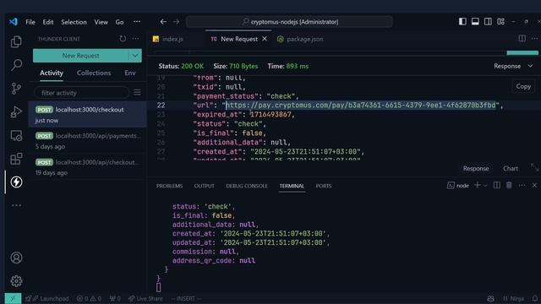Expand response to full screen
This screenshot has width=541, height=304.
[x=534, y=168]
